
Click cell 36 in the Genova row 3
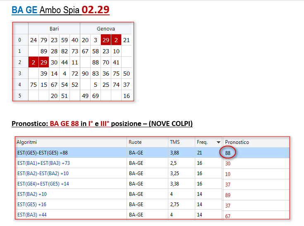[106, 74]
